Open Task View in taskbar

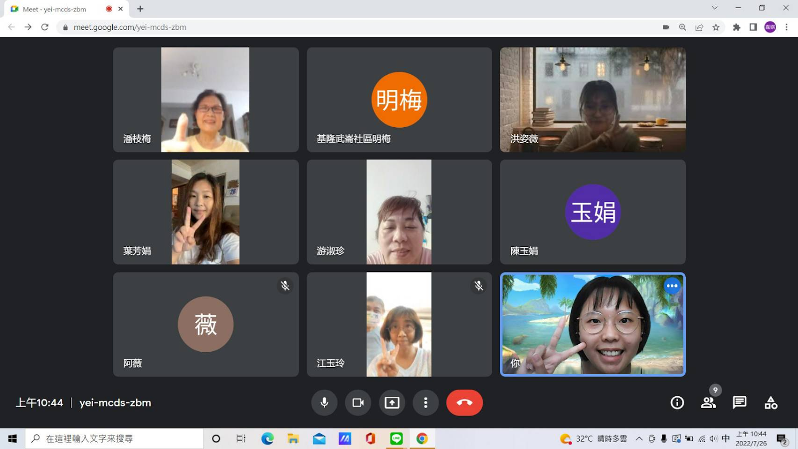click(241, 439)
